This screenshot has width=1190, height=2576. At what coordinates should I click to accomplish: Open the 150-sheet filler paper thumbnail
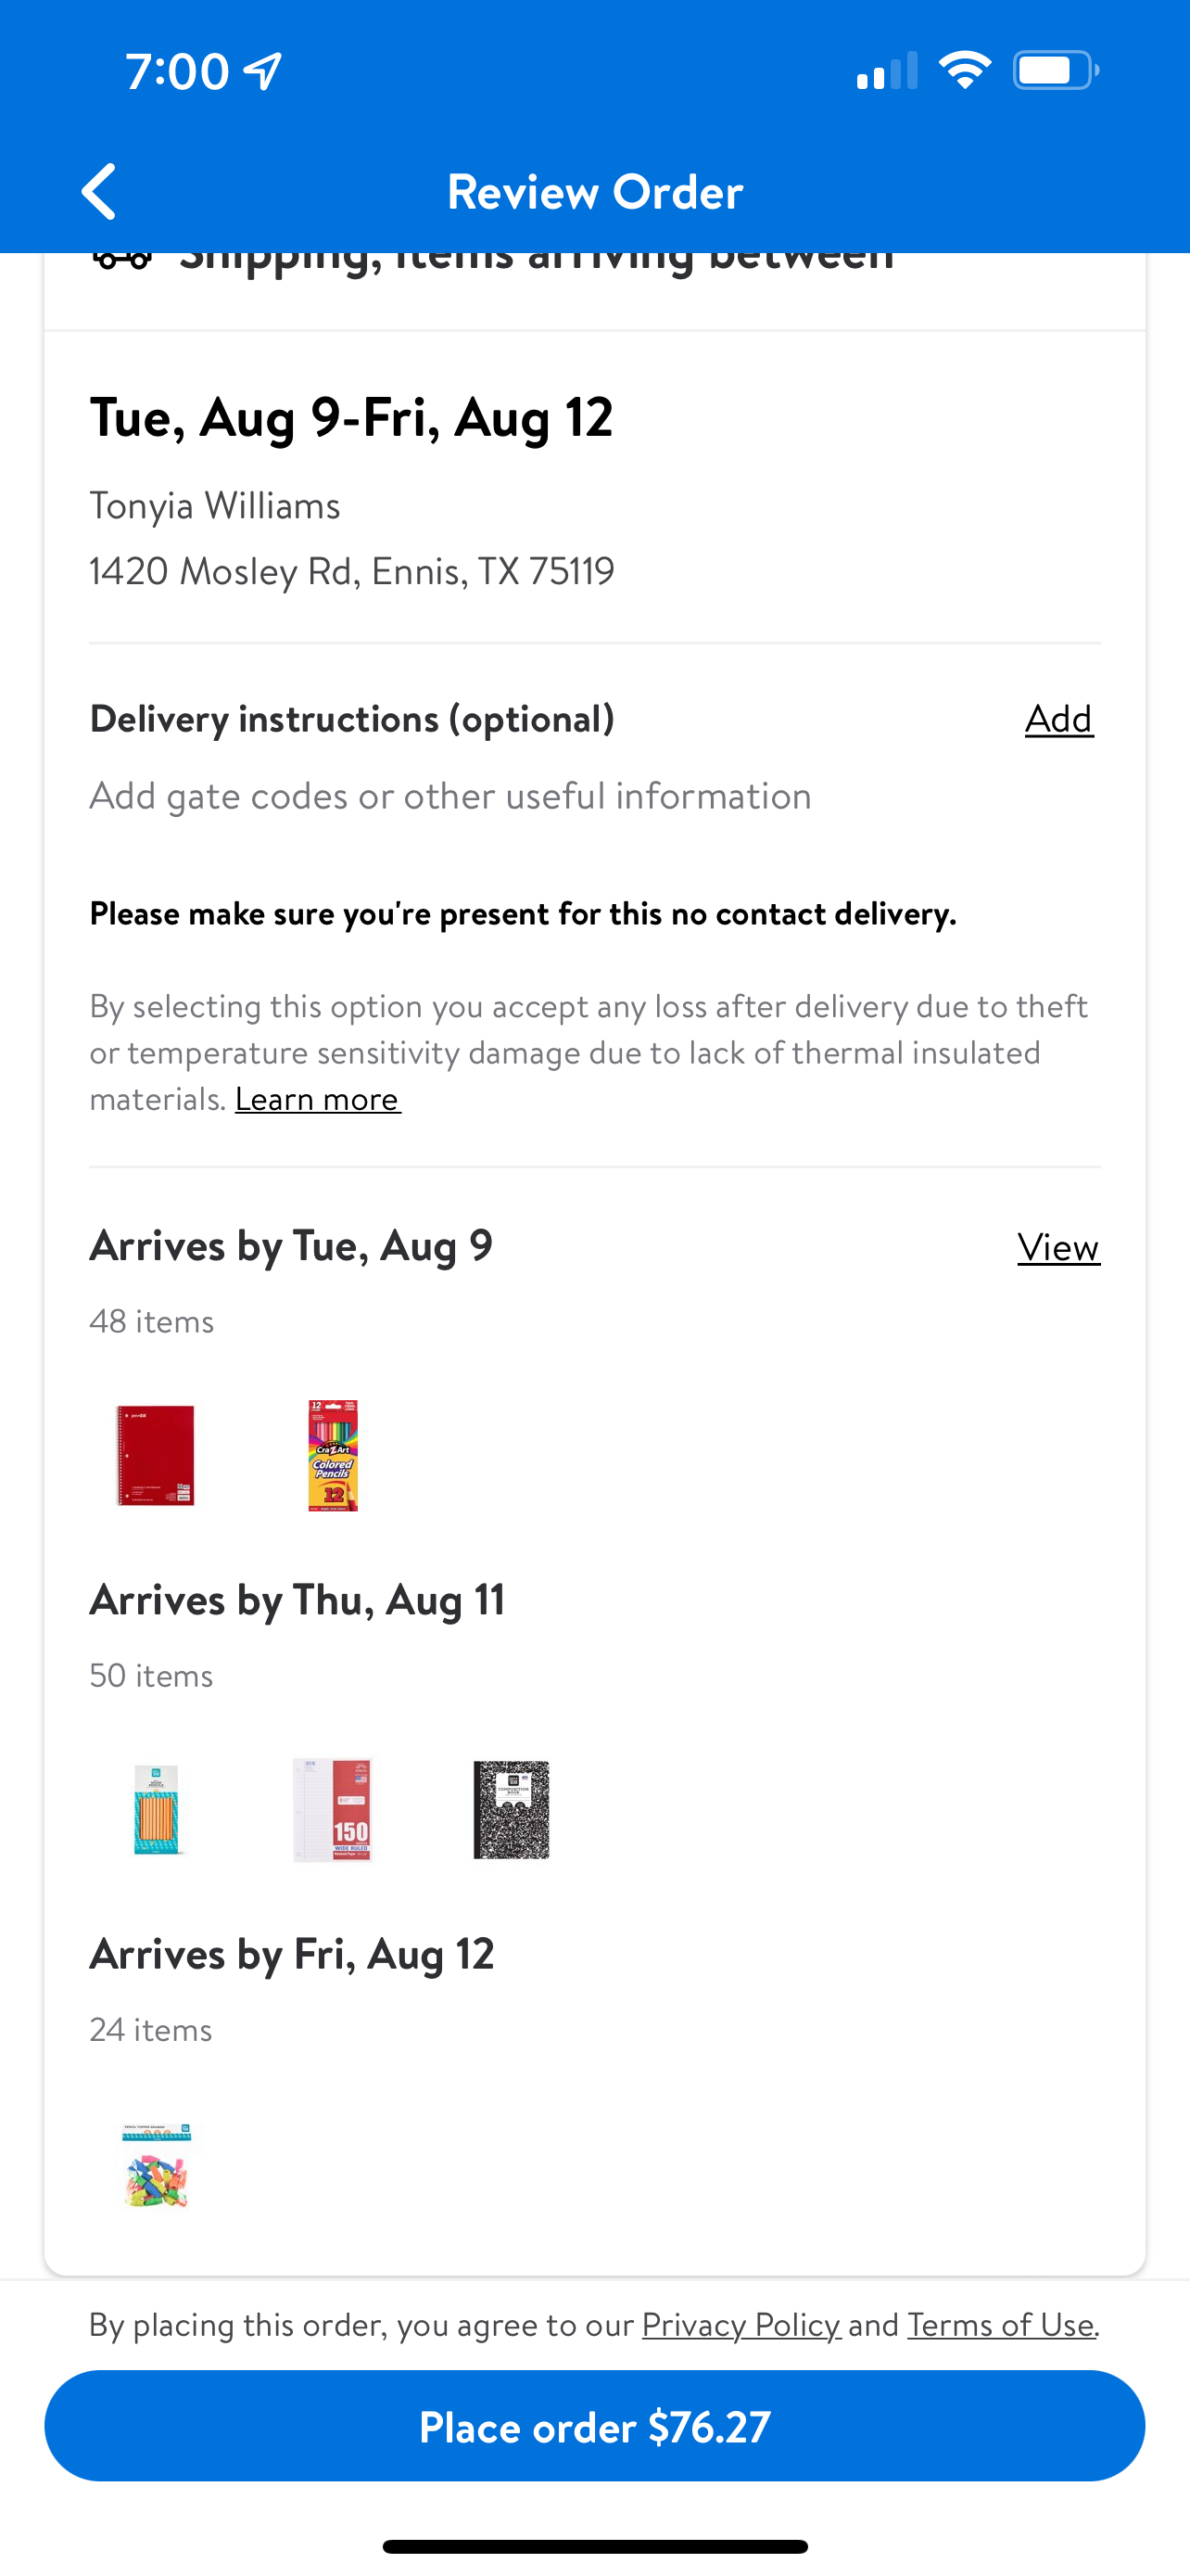pos(333,1809)
